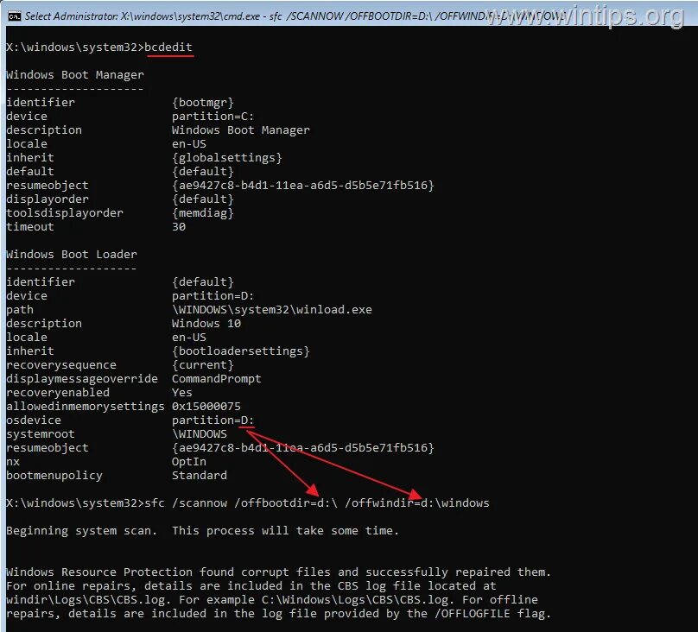698x632 pixels.
Task: Click the systemroot \WINDOWS value
Action: coord(199,434)
